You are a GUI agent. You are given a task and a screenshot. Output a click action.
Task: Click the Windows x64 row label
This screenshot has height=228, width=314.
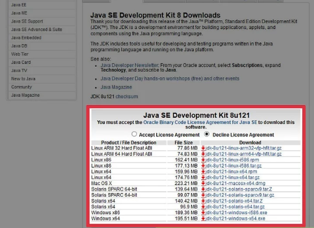click(x=106, y=218)
